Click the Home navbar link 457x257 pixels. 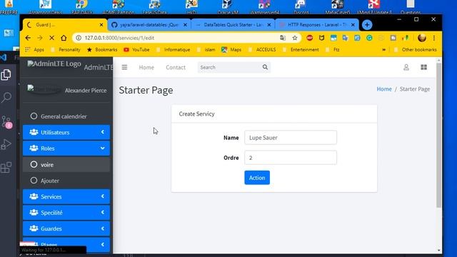point(146,67)
